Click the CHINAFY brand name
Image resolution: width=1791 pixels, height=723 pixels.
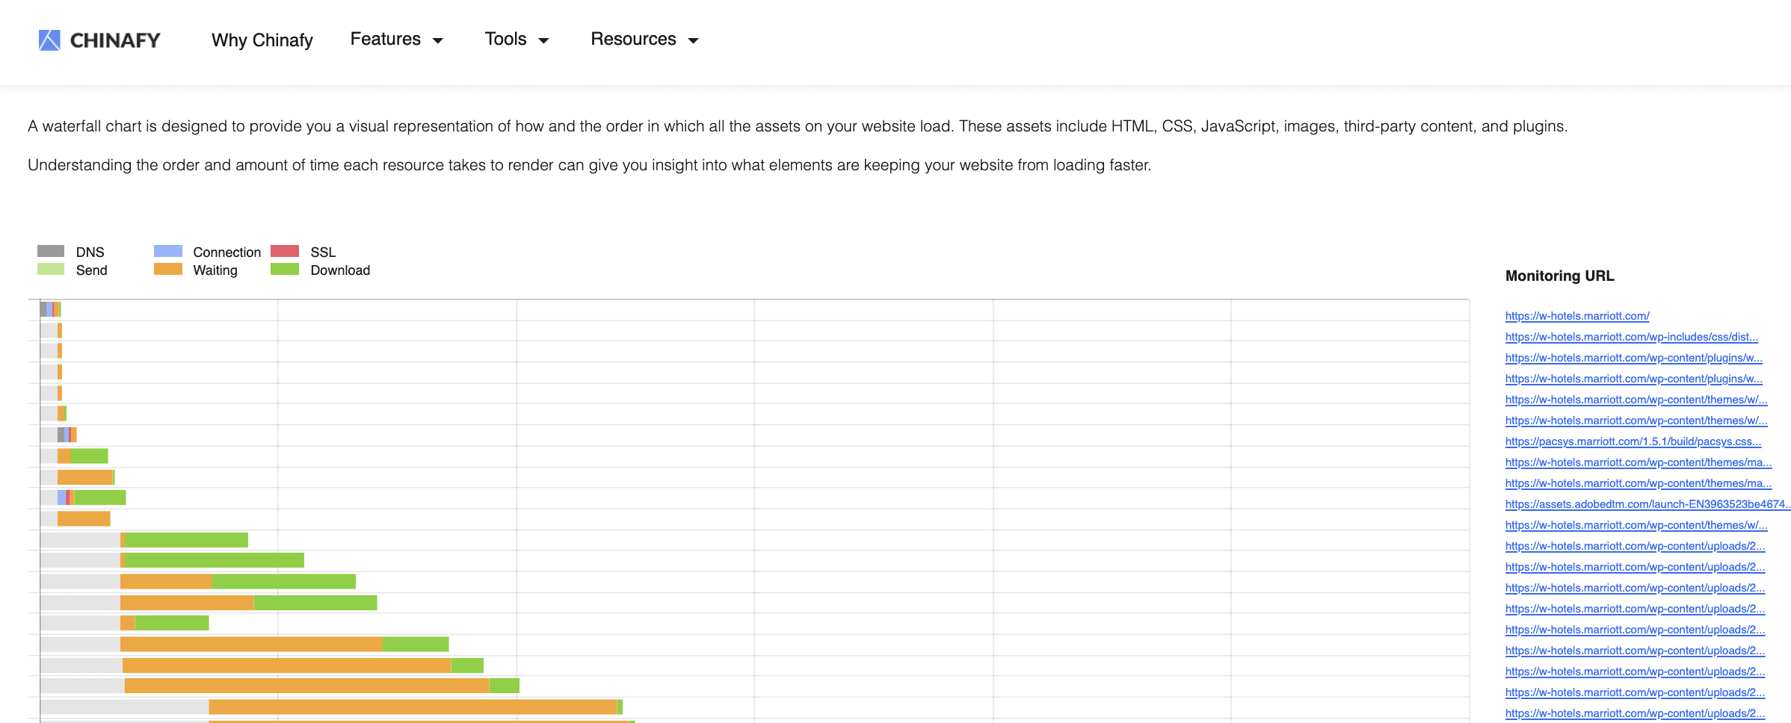coord(115,40)
